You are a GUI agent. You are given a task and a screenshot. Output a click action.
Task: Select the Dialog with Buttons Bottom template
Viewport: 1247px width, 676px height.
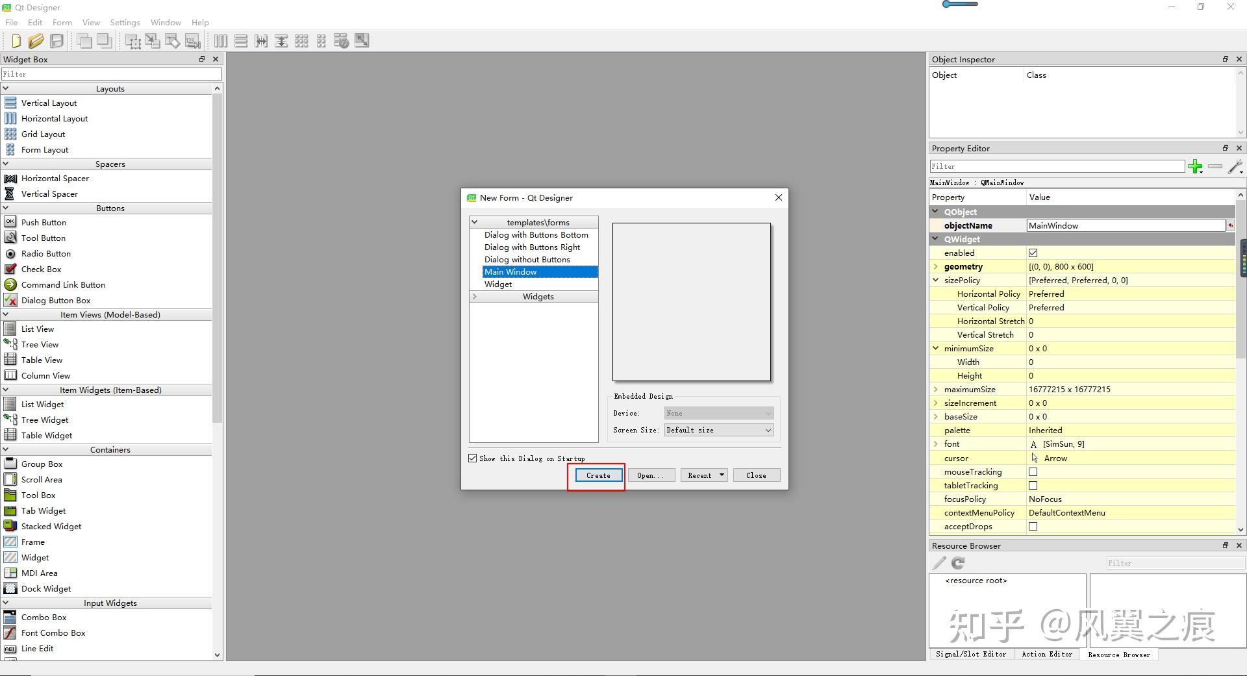[x=536, y=234]
